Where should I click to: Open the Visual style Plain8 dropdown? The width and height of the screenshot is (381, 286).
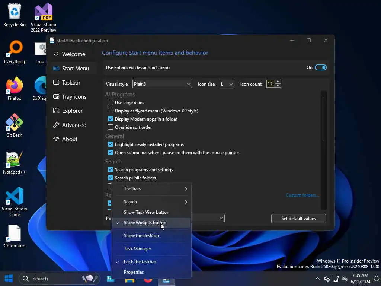pos(162,84)
